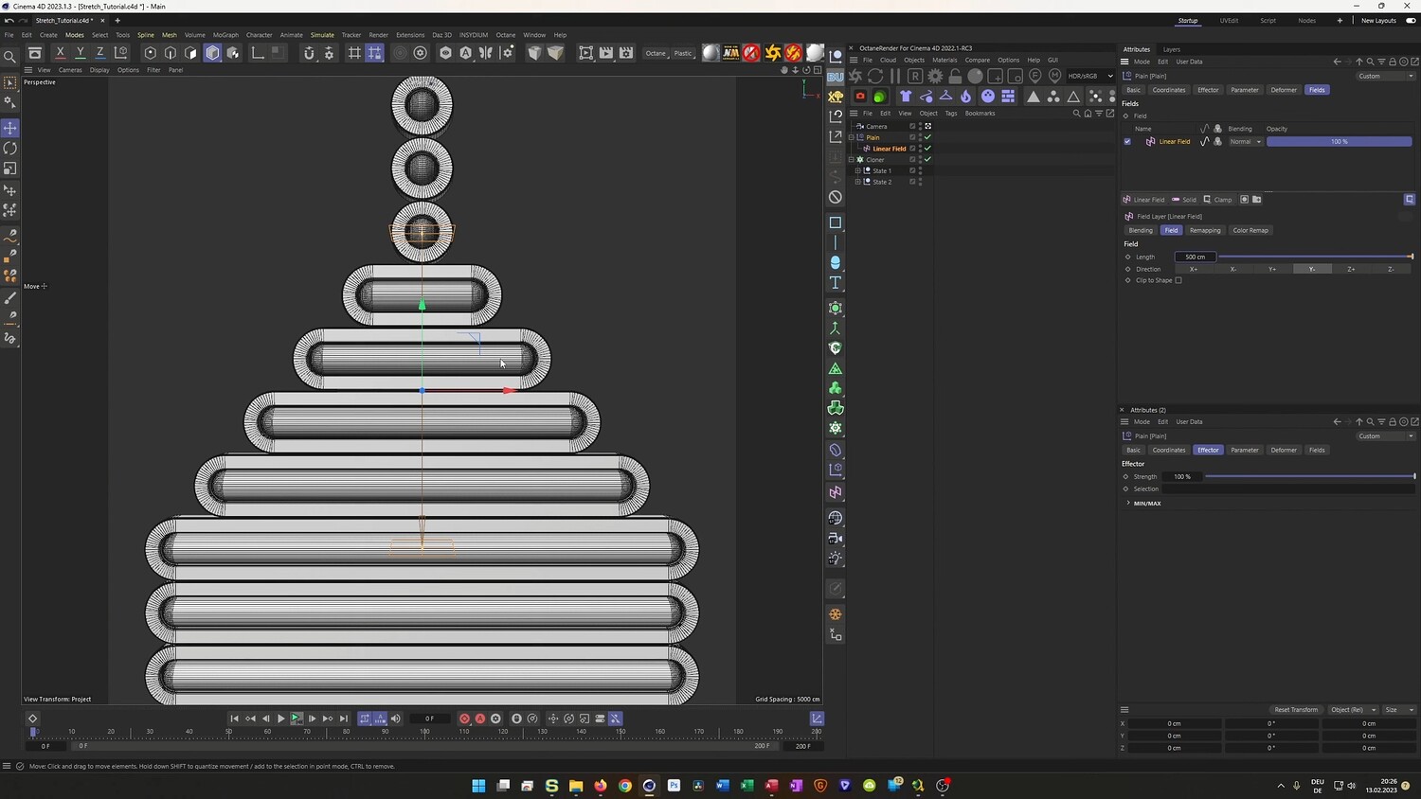Click the record keyframe button
Image resolution: width=1421 pixels, height=799 pixels.
[464, 719]
